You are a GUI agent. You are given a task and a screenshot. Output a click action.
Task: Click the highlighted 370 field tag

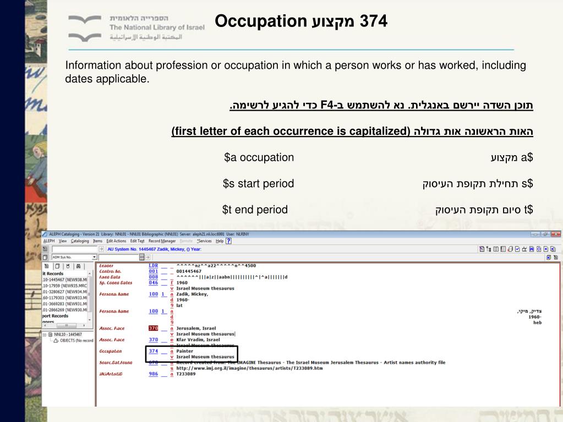(x=154, y=328)
